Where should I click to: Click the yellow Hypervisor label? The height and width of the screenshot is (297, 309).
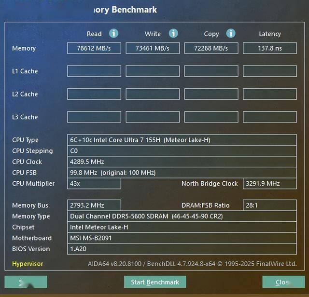coord(28,264)
